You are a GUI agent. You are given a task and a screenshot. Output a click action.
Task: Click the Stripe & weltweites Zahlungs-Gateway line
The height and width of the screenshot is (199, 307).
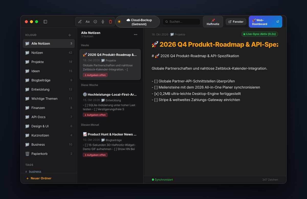(x=196, y=100)
